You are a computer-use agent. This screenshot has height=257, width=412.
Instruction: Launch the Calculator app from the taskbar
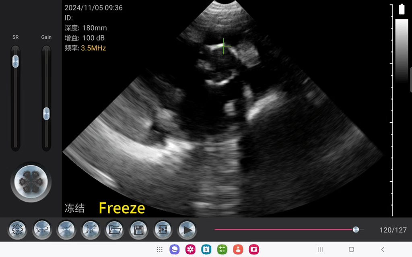coord(222,249)
